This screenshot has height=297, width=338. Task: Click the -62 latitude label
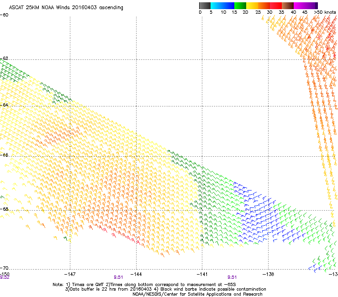coord(4,58)
